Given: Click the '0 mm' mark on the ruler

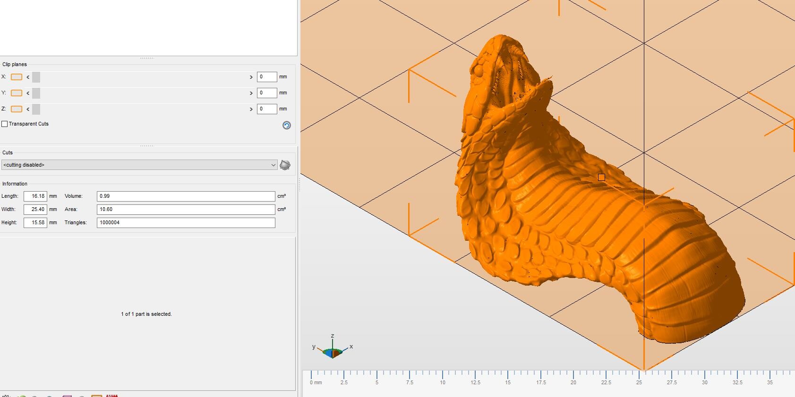Looking at the screenshot, I should coord(316,382).
